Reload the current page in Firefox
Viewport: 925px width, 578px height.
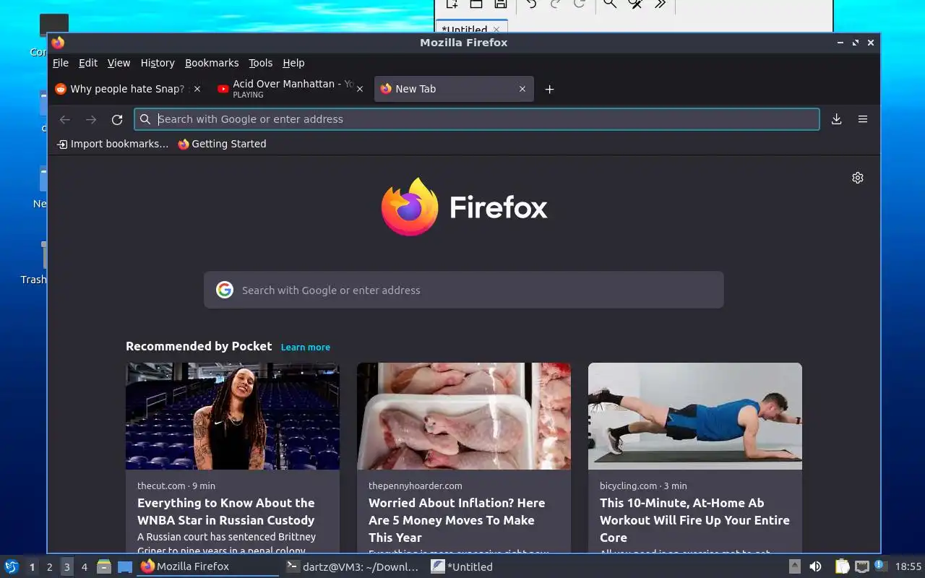[117, 119]
